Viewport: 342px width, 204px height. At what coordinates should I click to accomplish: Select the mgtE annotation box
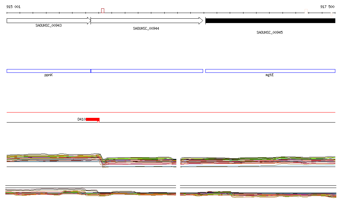[x=270, y=71]
